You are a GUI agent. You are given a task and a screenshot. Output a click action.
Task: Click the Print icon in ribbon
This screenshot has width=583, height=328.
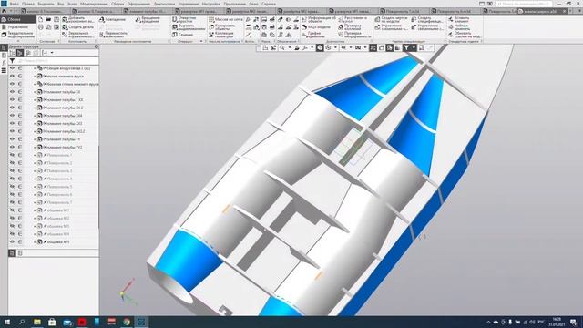click(40, 27)
